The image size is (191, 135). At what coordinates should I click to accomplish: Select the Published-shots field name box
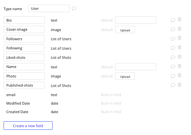coord(24,85)
